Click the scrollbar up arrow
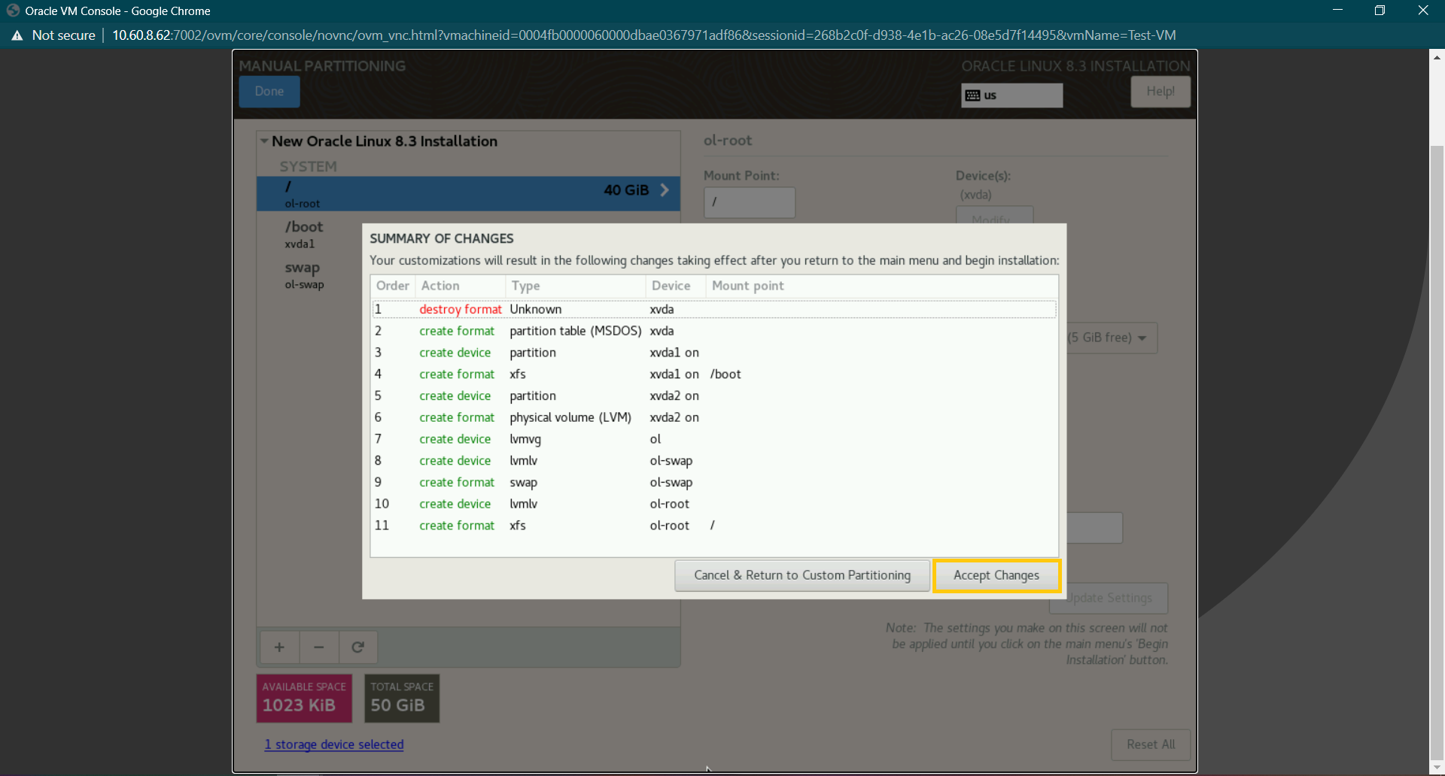This screenshot has height=776, width=1445. [1437, 56]
